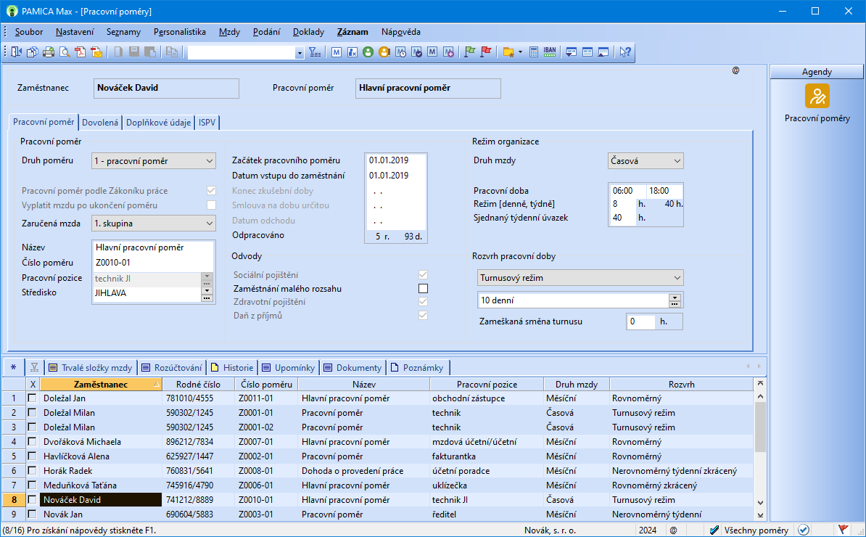Switch to the ISPV tab
Screen dimensions: 866x537
(207, 122)
